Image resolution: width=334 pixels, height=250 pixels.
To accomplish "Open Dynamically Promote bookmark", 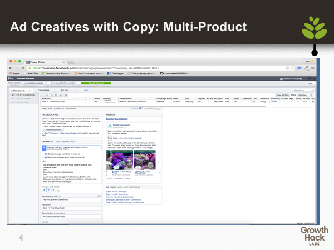I will click(56, 73).
